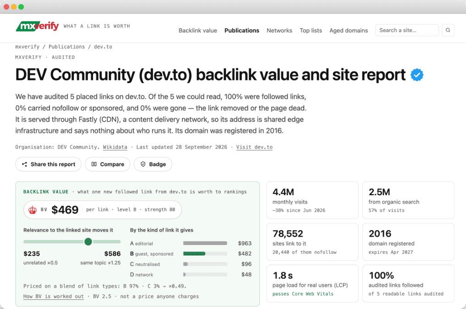Open the Publications nav item

241,31
